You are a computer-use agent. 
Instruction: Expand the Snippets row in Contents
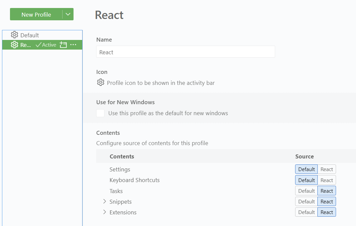point(104,202)
